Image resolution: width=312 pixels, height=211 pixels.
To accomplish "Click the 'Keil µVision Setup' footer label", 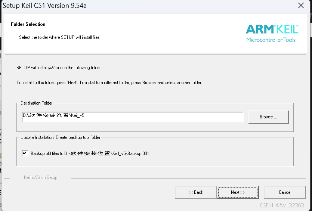I will (41, 177).
